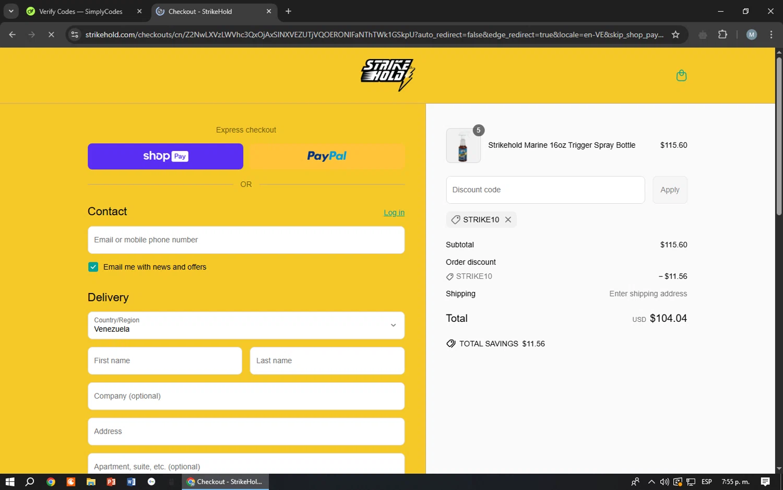Close the Checkout - StrikeHold tab
Viewport: 783px width, 490px height.
click(269, 11)
